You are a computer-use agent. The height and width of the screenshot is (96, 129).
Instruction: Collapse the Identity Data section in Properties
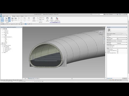pyautogui.click(x=127, y=45)
